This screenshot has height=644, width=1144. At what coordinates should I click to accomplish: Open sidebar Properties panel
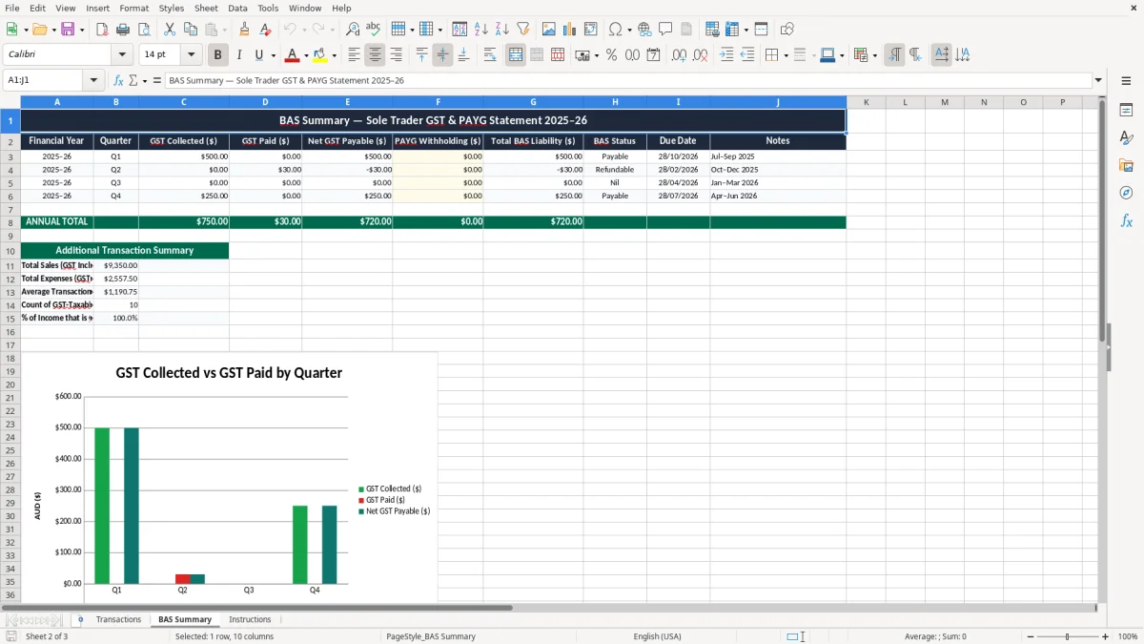(x=1126, y=111)
